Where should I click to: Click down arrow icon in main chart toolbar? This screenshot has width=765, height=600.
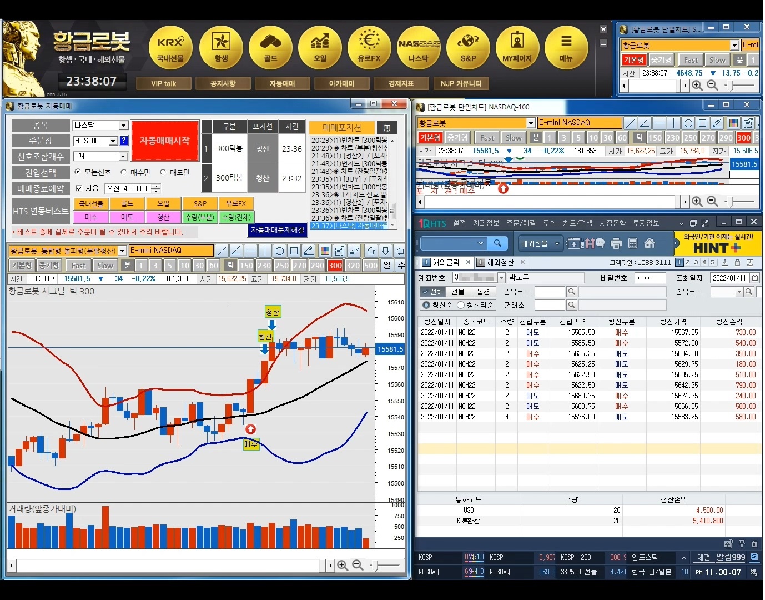click(x=386, y=251)
